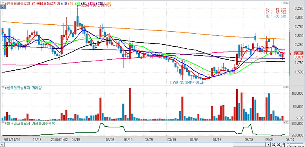The image size is (305, 147).
Task: Click the 04/02 date label
Action: click(194, 139)
